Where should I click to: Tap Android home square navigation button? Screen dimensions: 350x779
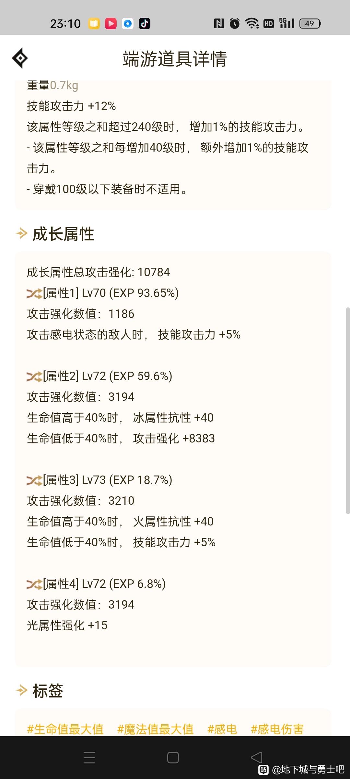pos(173,758)
